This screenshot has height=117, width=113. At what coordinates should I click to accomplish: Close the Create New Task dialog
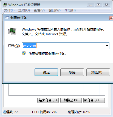coord(111,18)
